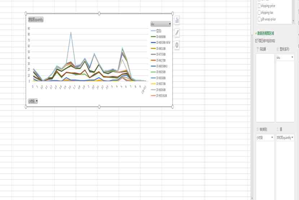Click the 轴(类别) area header label
The width and height of the screenshot is (299, 200).
263,129
